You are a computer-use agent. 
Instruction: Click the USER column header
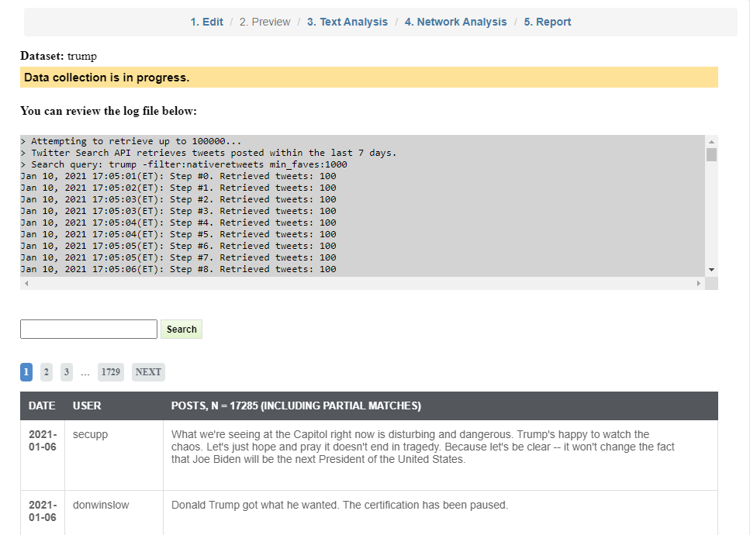(87, 406)
